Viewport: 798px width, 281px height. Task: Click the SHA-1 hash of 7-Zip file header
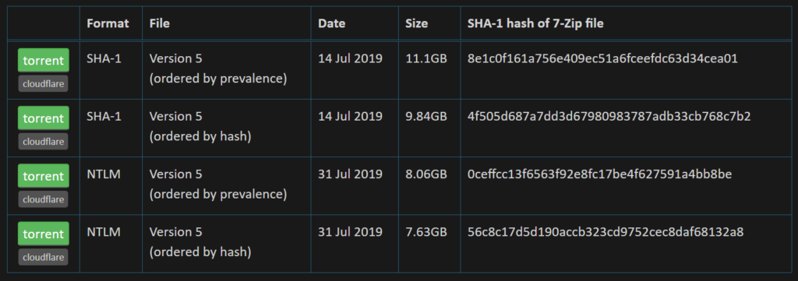pos(535,23)
